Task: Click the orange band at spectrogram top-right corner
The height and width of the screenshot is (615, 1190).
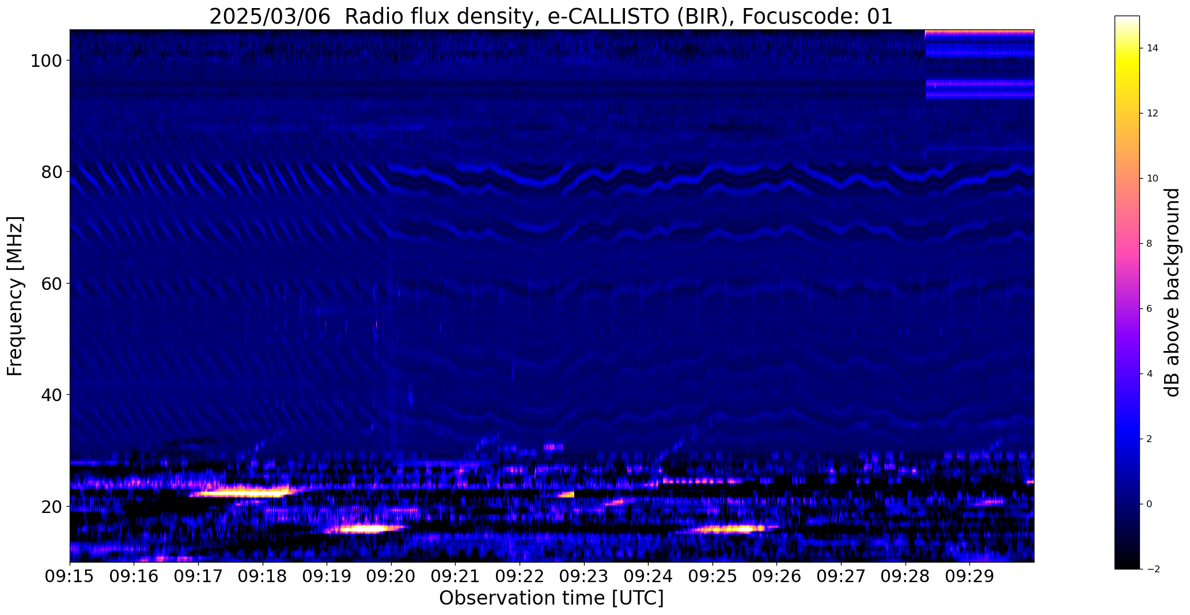Action: (x=979, y=32)
